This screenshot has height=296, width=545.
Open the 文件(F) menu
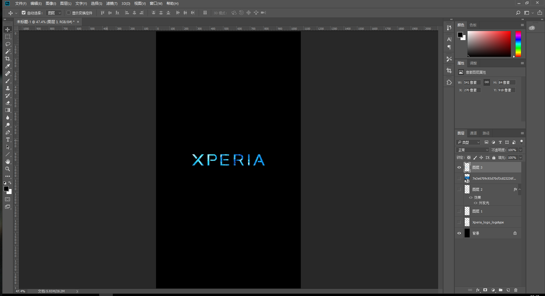pos(21,3)
